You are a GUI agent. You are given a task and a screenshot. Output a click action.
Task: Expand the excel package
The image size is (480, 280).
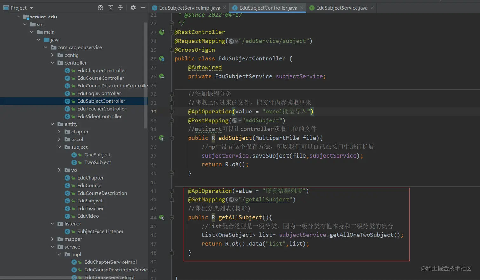[59, 139]
